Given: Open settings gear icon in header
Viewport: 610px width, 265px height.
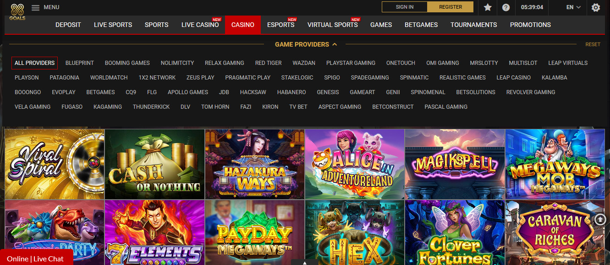Looking at the screenshot, I should [x=596, y=7].
